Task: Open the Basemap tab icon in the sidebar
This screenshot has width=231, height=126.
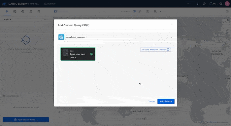Action: point(39,11)
